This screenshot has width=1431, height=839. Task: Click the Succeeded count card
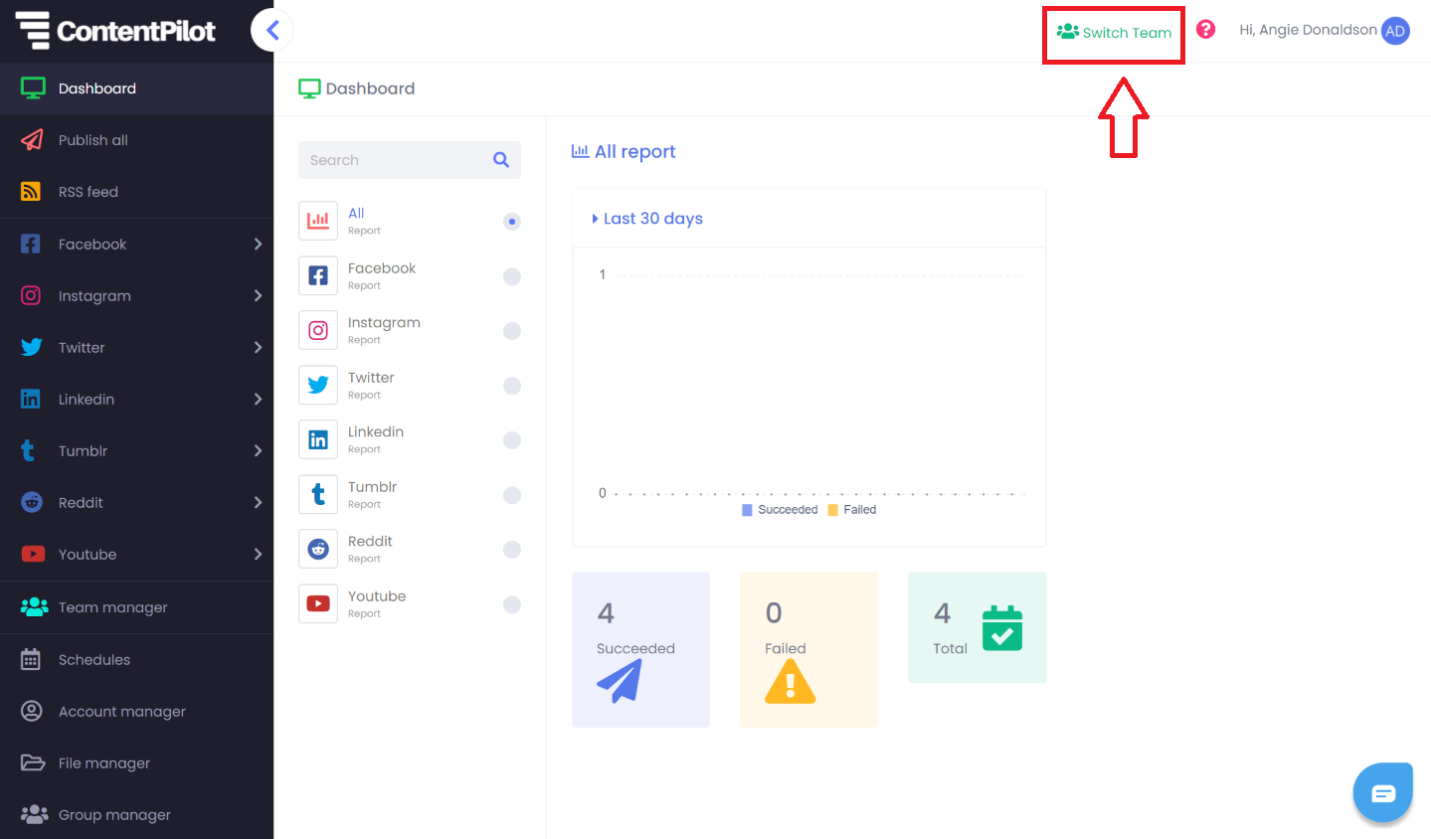point(641,649)
